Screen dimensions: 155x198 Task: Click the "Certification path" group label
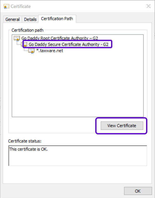click(x=27, y=30)
